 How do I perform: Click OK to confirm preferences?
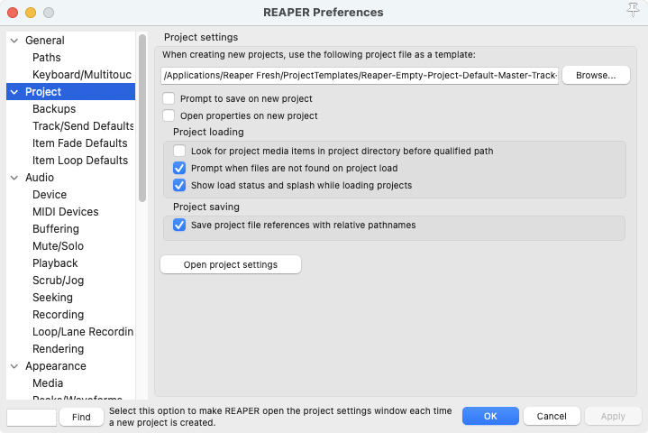coord(489,417)
